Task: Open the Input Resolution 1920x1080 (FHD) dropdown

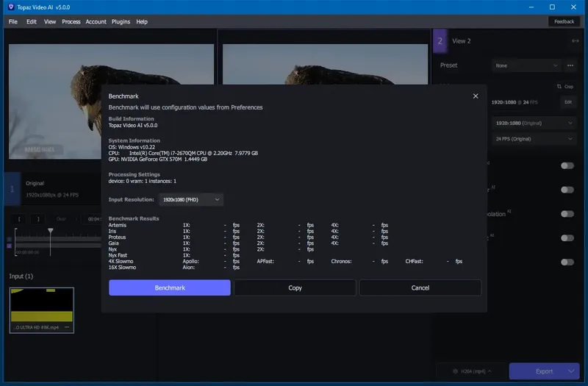Action: 191,199
